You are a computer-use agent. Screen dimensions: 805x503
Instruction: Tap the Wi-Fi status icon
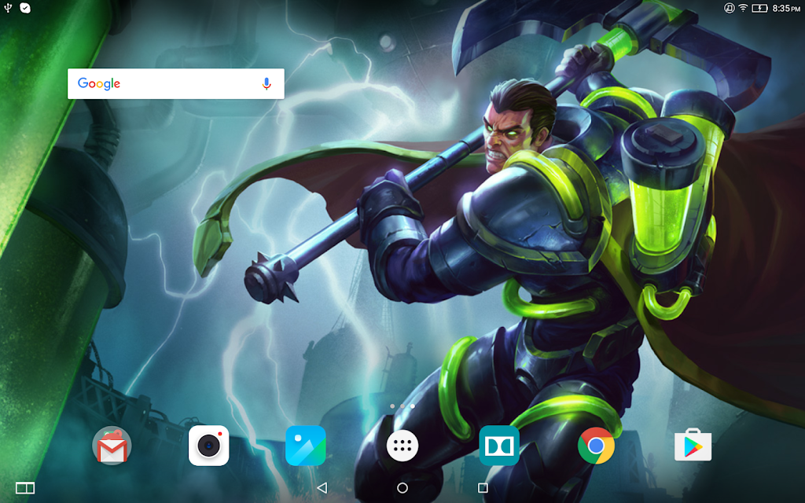[743, 8]
